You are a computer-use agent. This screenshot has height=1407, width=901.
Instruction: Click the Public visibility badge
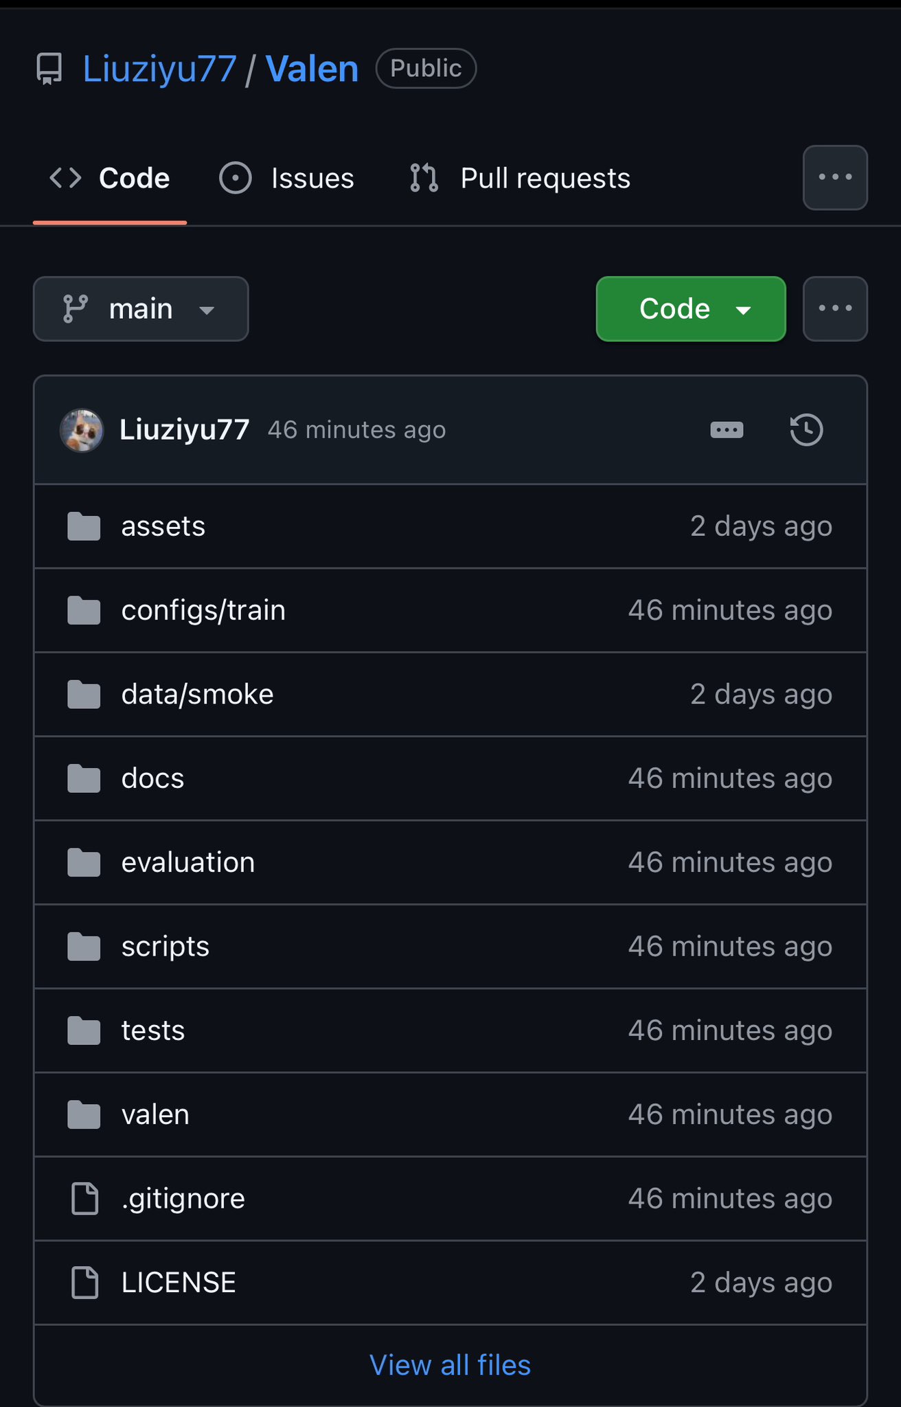click(x=426, y=68)
